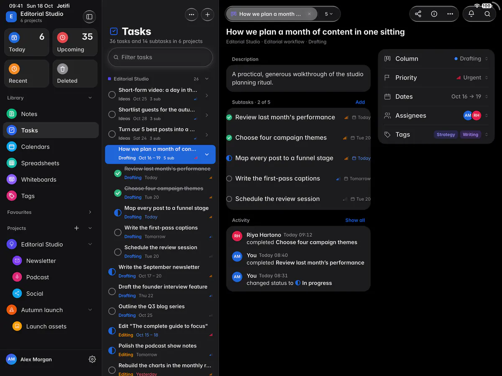502x376 pixels.
Task: Open Whiteboards in the Library
Action: point(51,180)
